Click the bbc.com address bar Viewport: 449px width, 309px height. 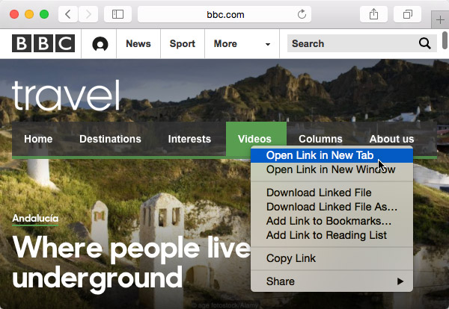pos(224,14)
